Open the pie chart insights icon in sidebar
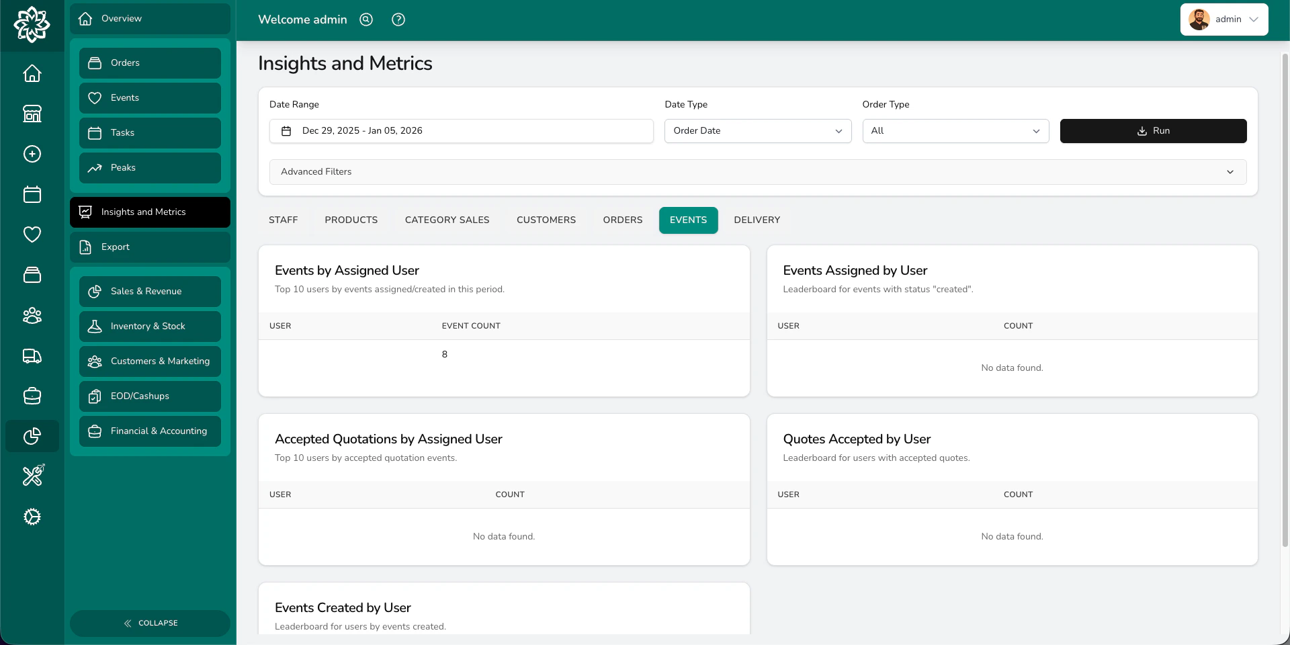 tap(32, 436)
